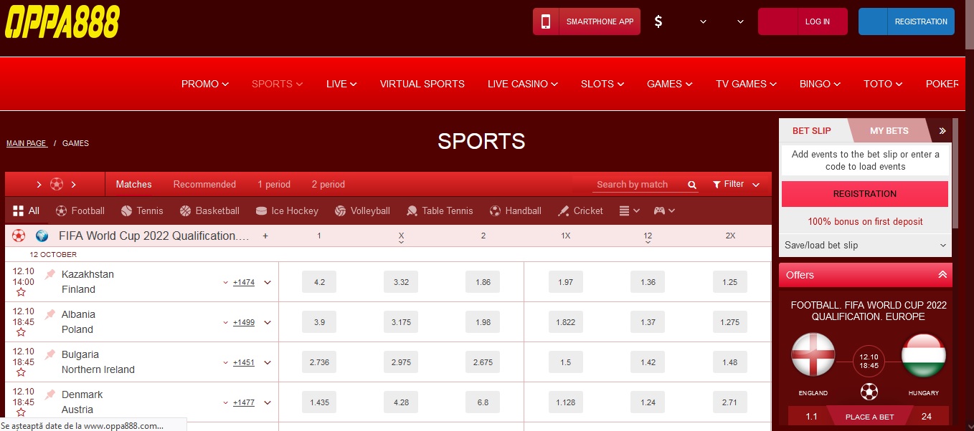Click odds 4.2 for Kazakhstan win
Image resolution: width=974 pixels, height=431 pixels.
pos(320,282)
